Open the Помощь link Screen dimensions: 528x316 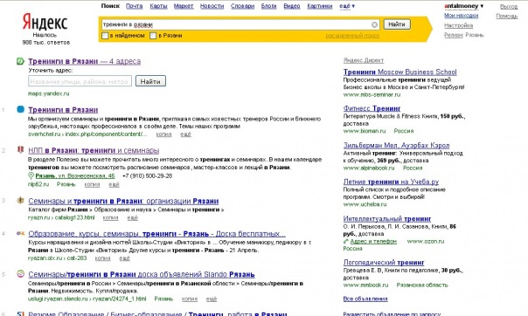point(507,16)
